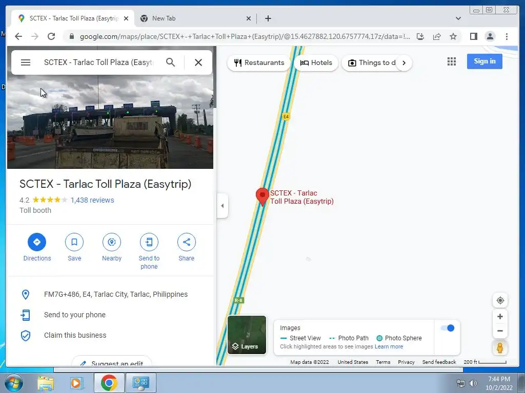Viewport: 525px width, 393px height.
Task: Click the Directions icon button
Action: (x=37, y=242)
